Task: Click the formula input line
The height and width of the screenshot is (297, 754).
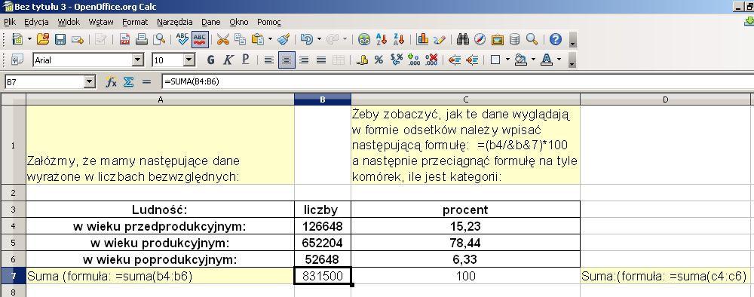Action: click(x=457, y=82)
